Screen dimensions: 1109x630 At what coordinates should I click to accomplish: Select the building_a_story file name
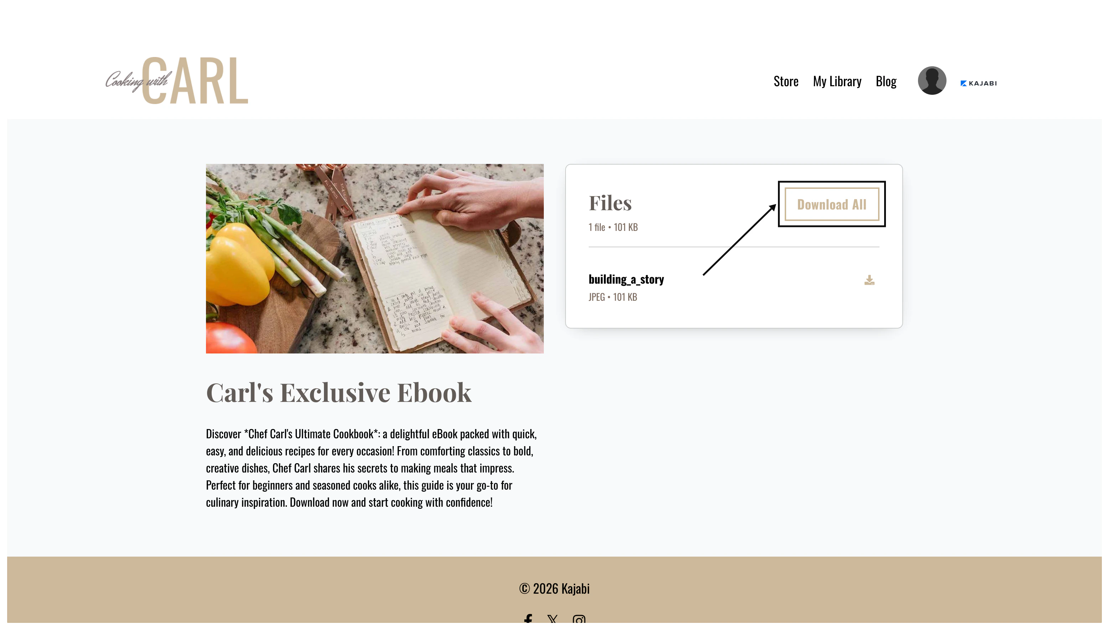pos(626,279)
